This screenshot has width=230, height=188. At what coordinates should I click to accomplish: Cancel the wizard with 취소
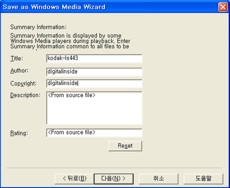tap(159, 179)
